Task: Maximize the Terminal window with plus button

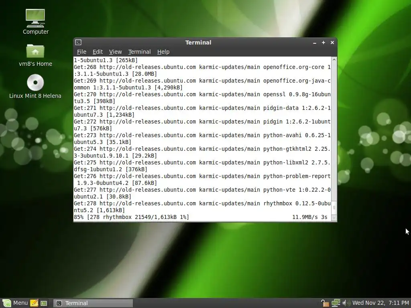Action: pyautogui.click(x=324, y=43)
